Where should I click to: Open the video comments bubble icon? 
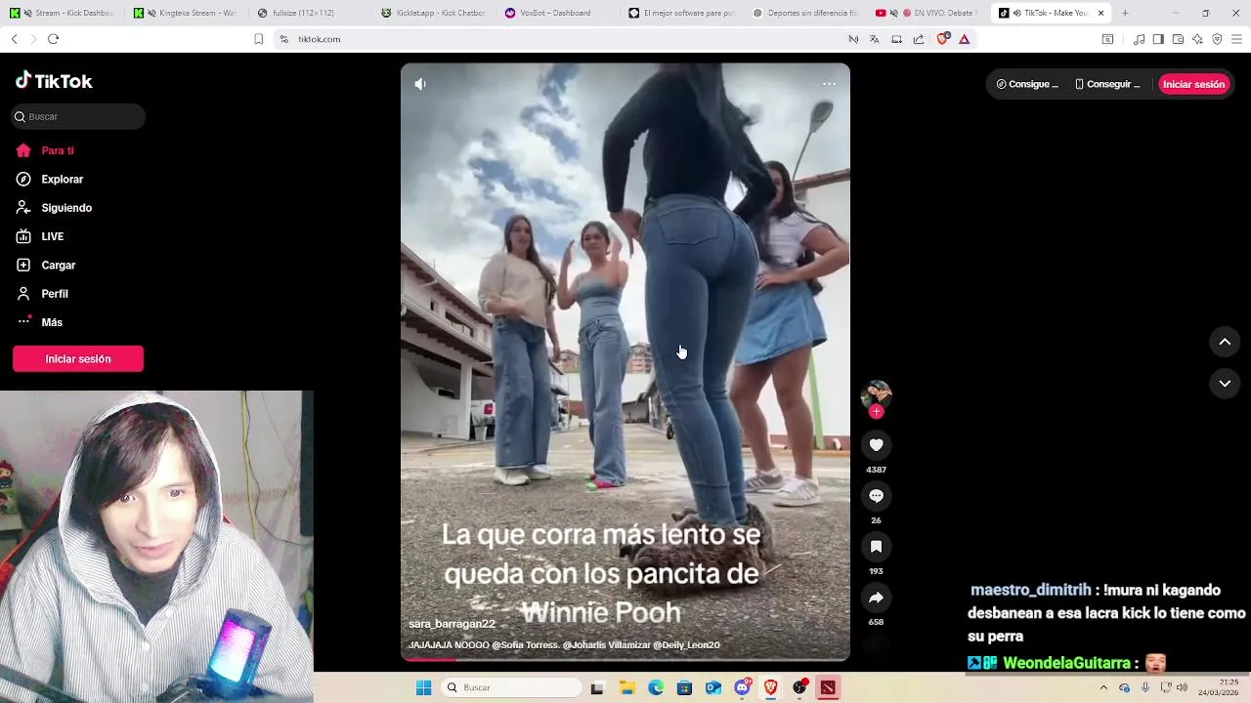[876, 496]
